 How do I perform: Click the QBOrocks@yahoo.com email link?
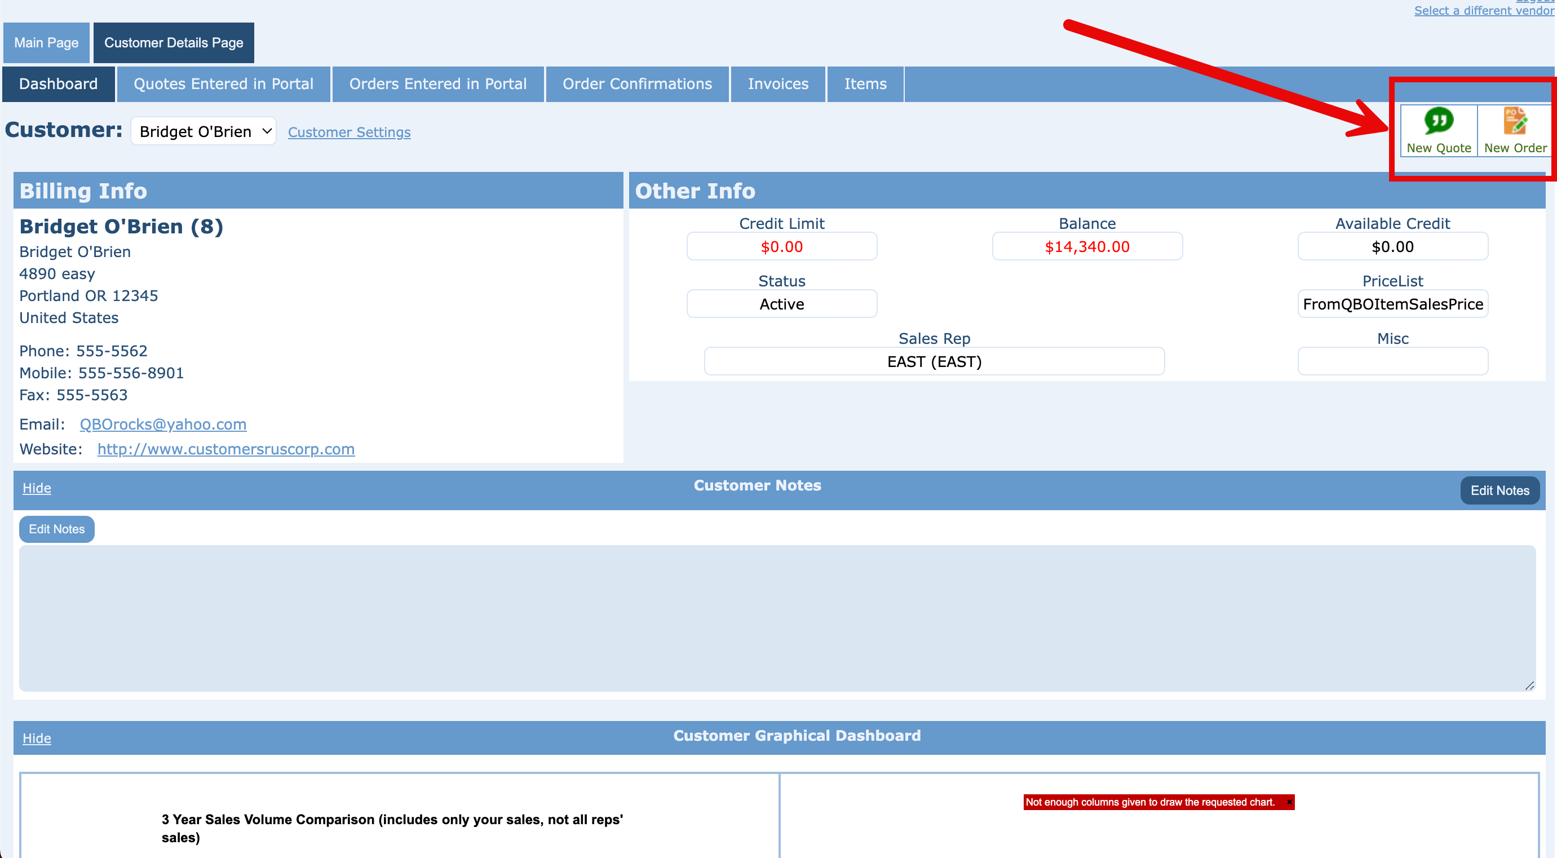pos(162,424)
